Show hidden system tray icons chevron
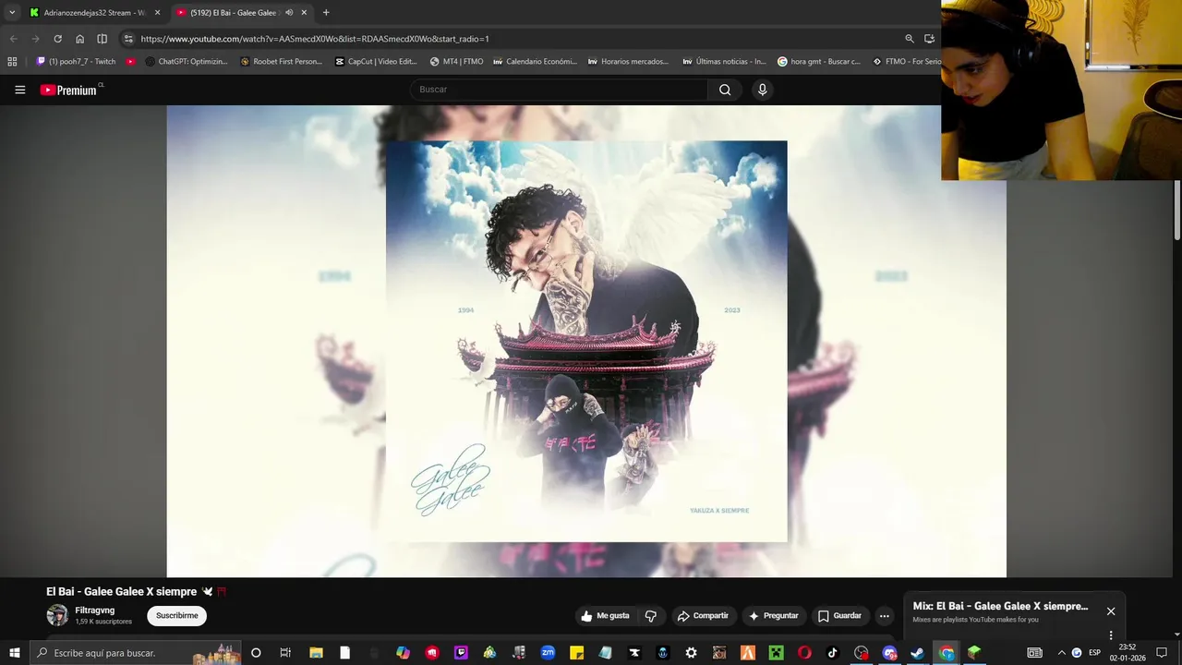 1061,653
